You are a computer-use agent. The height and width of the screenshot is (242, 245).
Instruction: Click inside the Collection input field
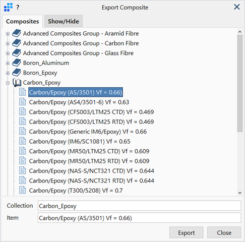point(140,206)
